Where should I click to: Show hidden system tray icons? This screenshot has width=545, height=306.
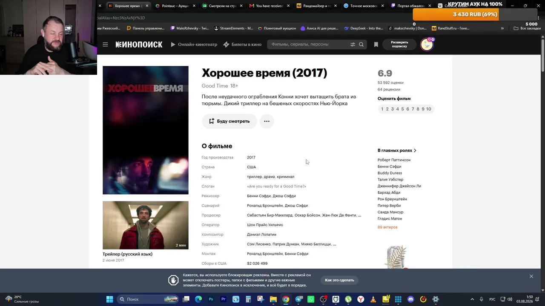click(x=473, y=299)
